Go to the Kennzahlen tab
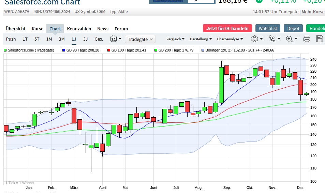The image size is (325, 193). (x=79, y=29)
